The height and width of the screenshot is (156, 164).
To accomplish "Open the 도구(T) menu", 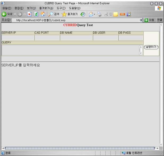I will point(61,8).
